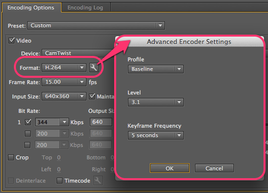Viewport: 268px width, 193px height.
Task: Toggle the Maintain aspect ratio checkbox
Action: click(92, 96)
